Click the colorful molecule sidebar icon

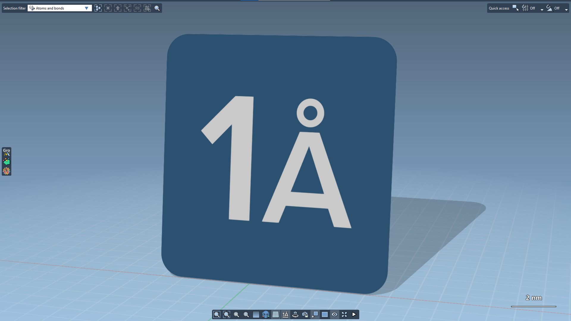pyautogui.click(x=7, y=171)
